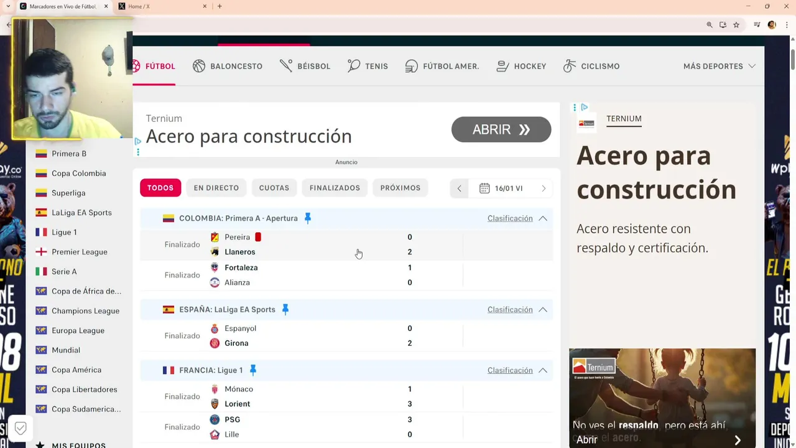Open Copa América in the sidebar
This screenshot has height=448, width=796.
coord(76,370)
